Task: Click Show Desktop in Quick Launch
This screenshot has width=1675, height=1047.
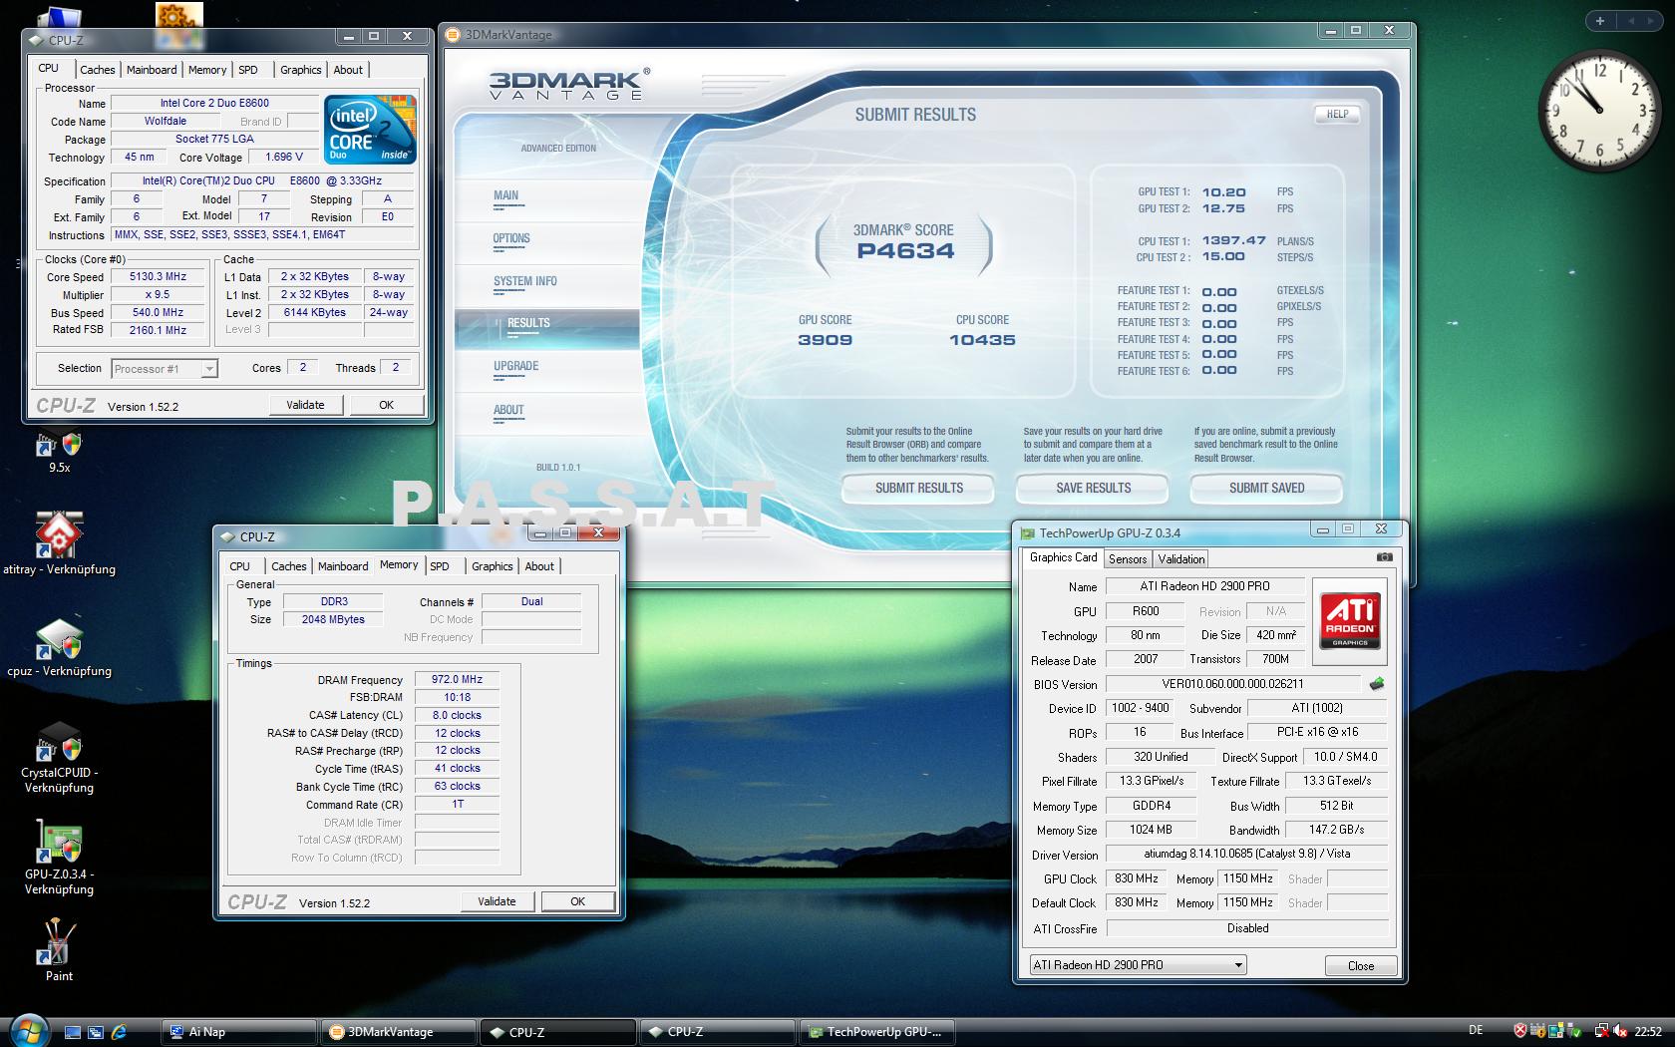Action: click(x=74, y=1032)
